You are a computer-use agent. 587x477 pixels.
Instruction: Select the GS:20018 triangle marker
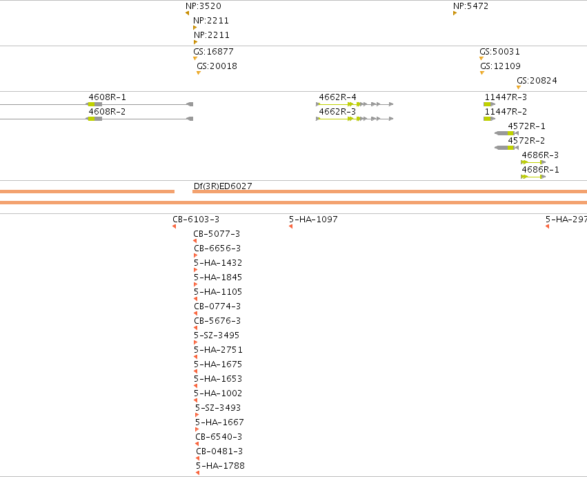[199, 72]
